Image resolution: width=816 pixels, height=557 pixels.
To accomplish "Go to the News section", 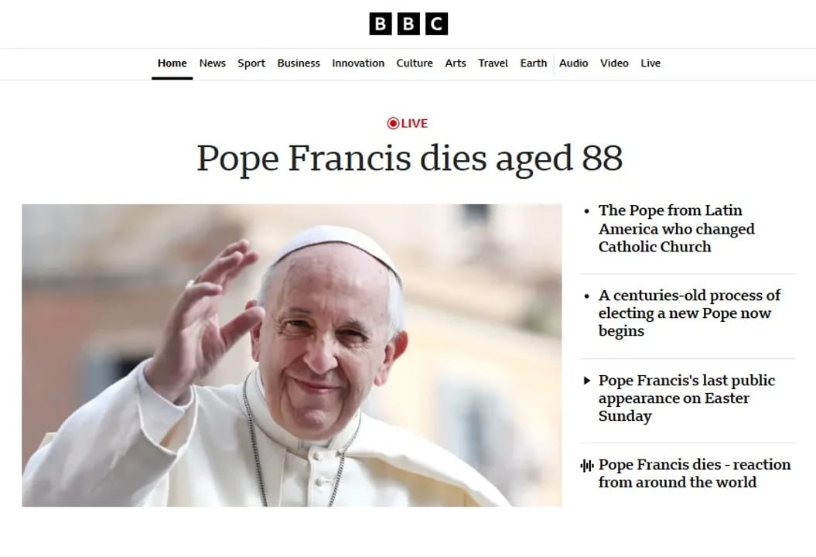I will (x=213, y=63).
